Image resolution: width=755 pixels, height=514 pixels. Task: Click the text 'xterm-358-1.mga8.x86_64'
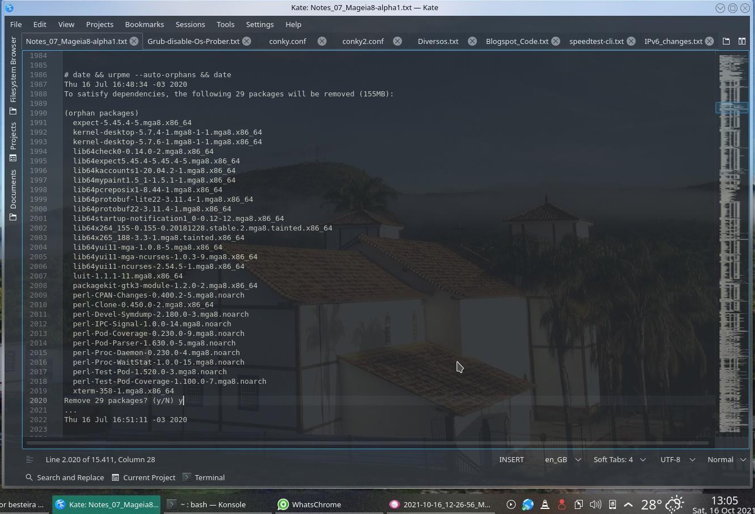[123, 391]
